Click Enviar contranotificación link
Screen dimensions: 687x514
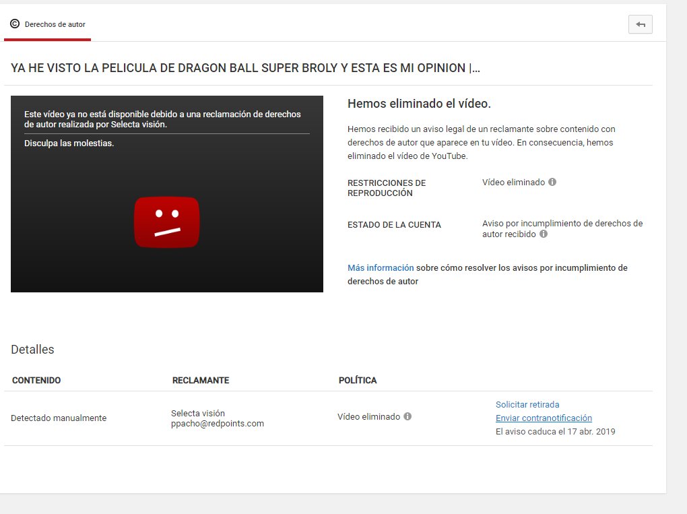tap(544, 418)
